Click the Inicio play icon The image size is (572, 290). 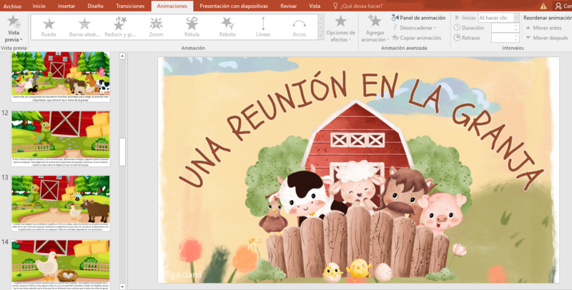point(457,17)
